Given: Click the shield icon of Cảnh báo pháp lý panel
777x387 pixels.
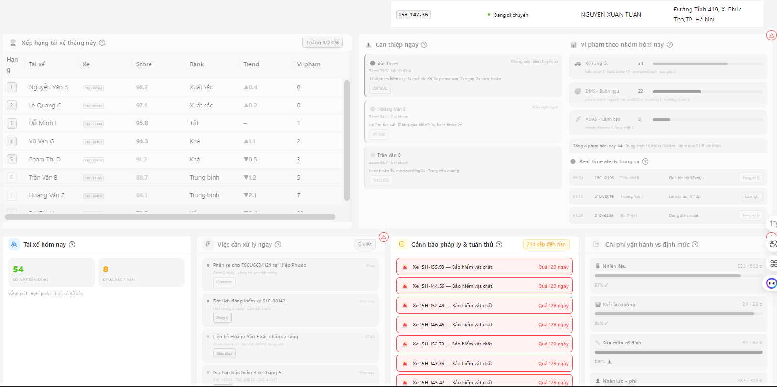Looking at the screenshot, I should click(x=402, y=244).
